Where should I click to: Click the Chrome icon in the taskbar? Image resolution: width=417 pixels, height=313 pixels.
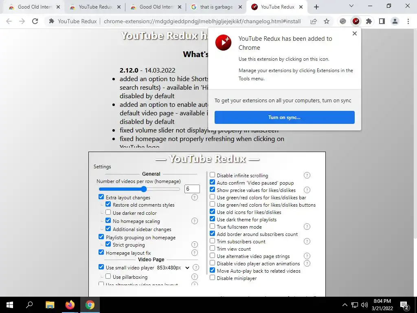click(x=90, y=305)
